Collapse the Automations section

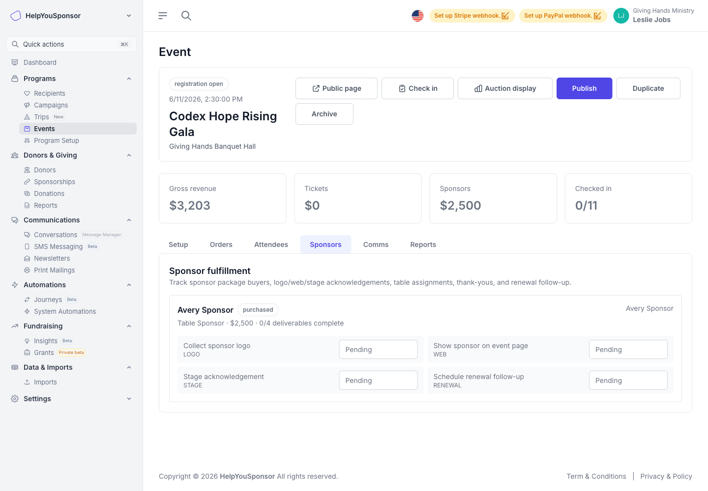coord(129,285)
